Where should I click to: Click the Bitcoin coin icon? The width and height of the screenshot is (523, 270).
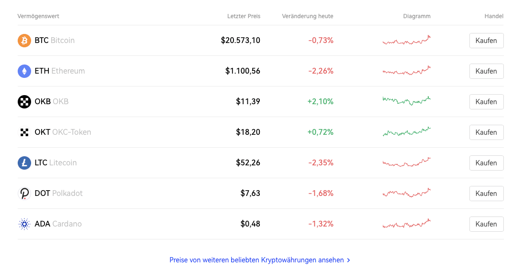pyautogui.click(x=24, y=41)
